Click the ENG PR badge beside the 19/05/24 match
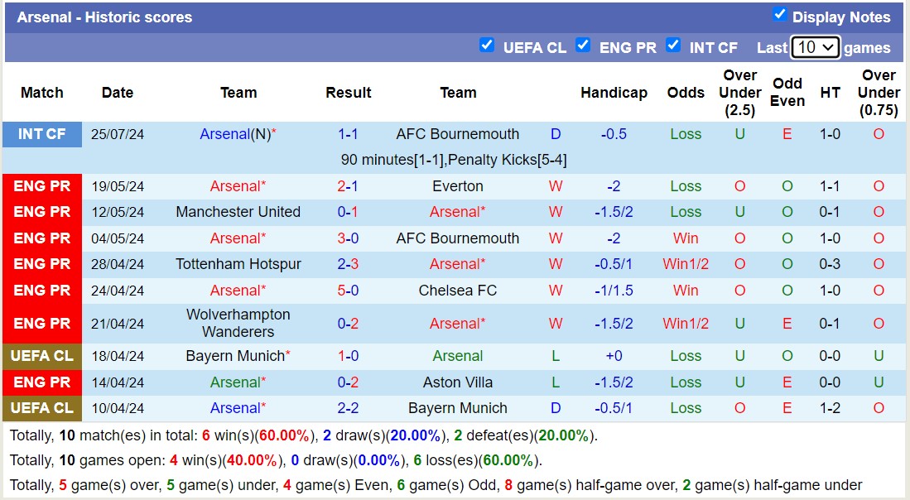 click(x=41, y=185)
